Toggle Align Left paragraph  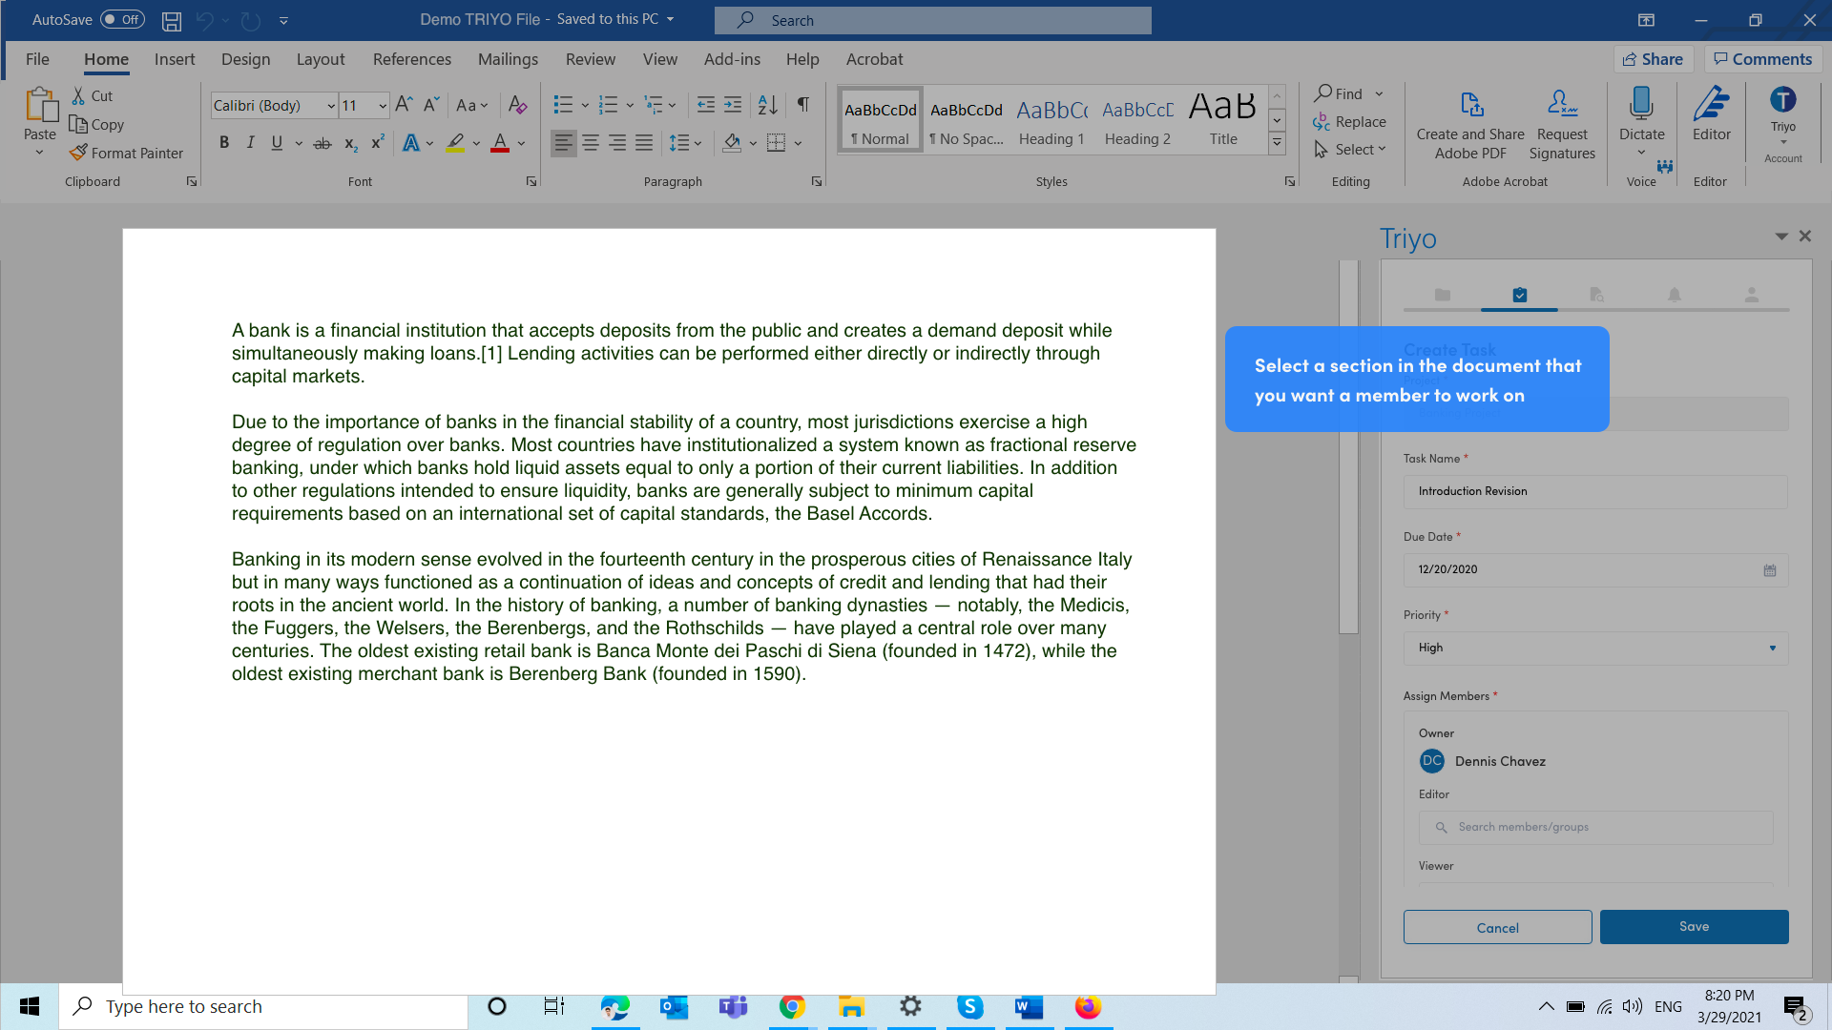tap(564, 143)
